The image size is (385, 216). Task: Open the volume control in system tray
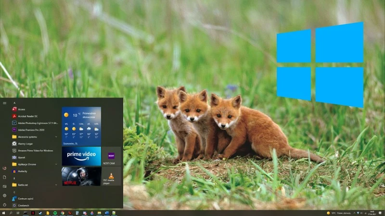(x=361, y=213)
